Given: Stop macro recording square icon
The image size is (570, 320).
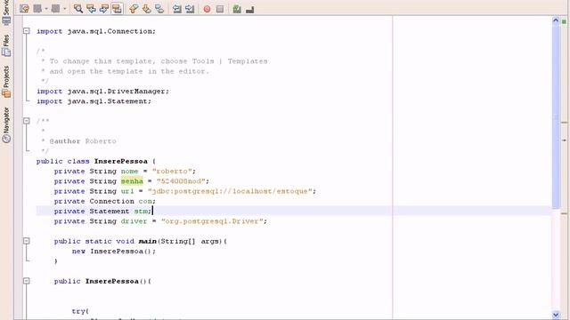Looking at the screenshot, I should point(220,9).
